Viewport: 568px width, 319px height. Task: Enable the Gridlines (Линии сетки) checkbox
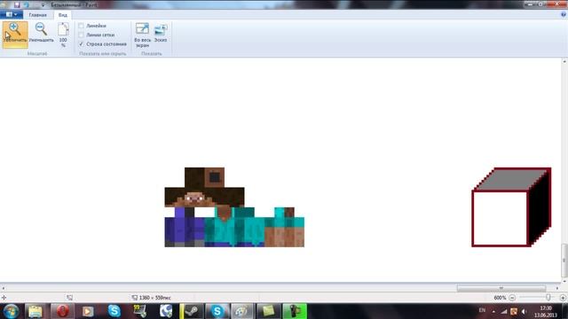point(81,35)
